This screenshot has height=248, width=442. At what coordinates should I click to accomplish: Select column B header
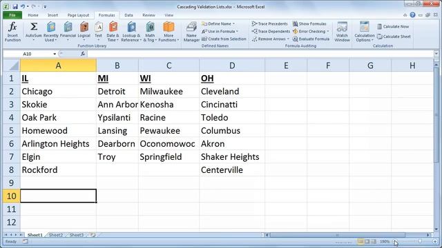coord(117,65)
